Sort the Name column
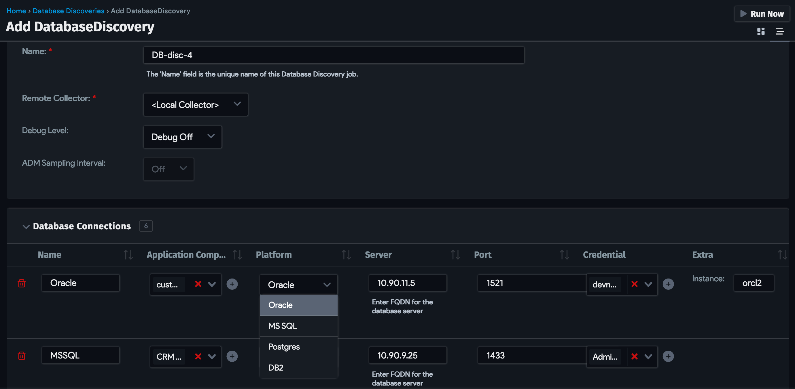Viewport: 795px width, 389px height. 128,255
